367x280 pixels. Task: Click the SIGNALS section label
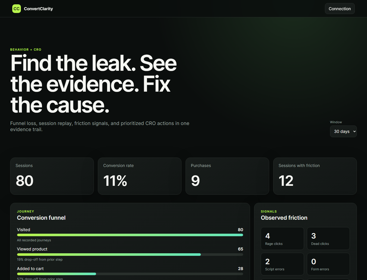[x=269, y=212]
